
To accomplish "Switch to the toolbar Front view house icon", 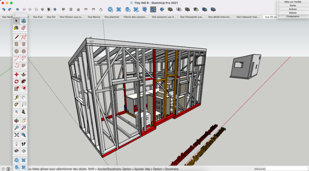I will [x=78, y=10].
